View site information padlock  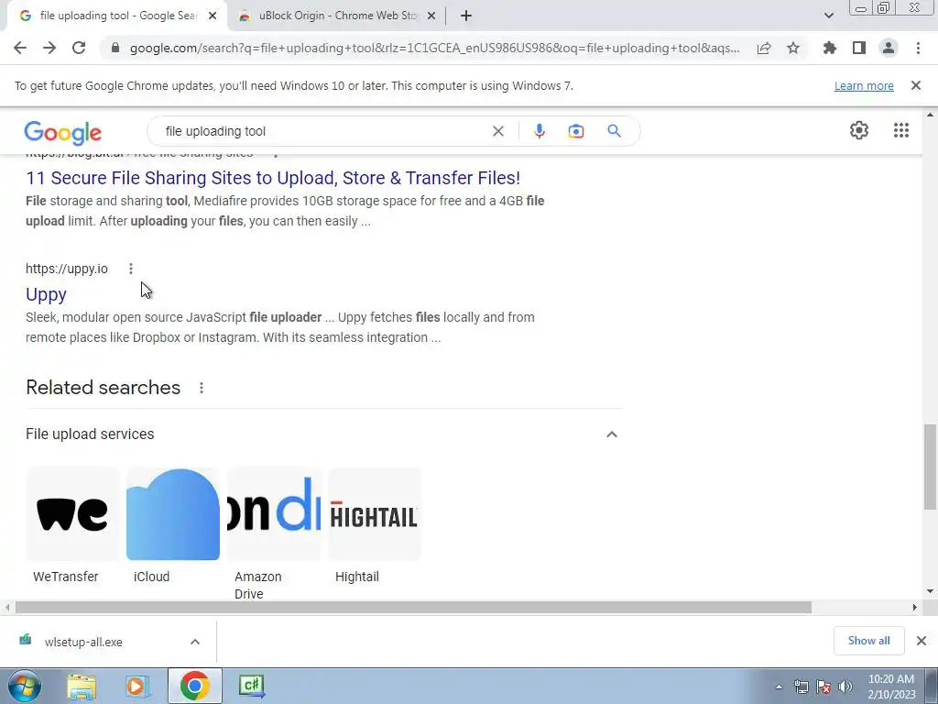[x=115, y=48]
